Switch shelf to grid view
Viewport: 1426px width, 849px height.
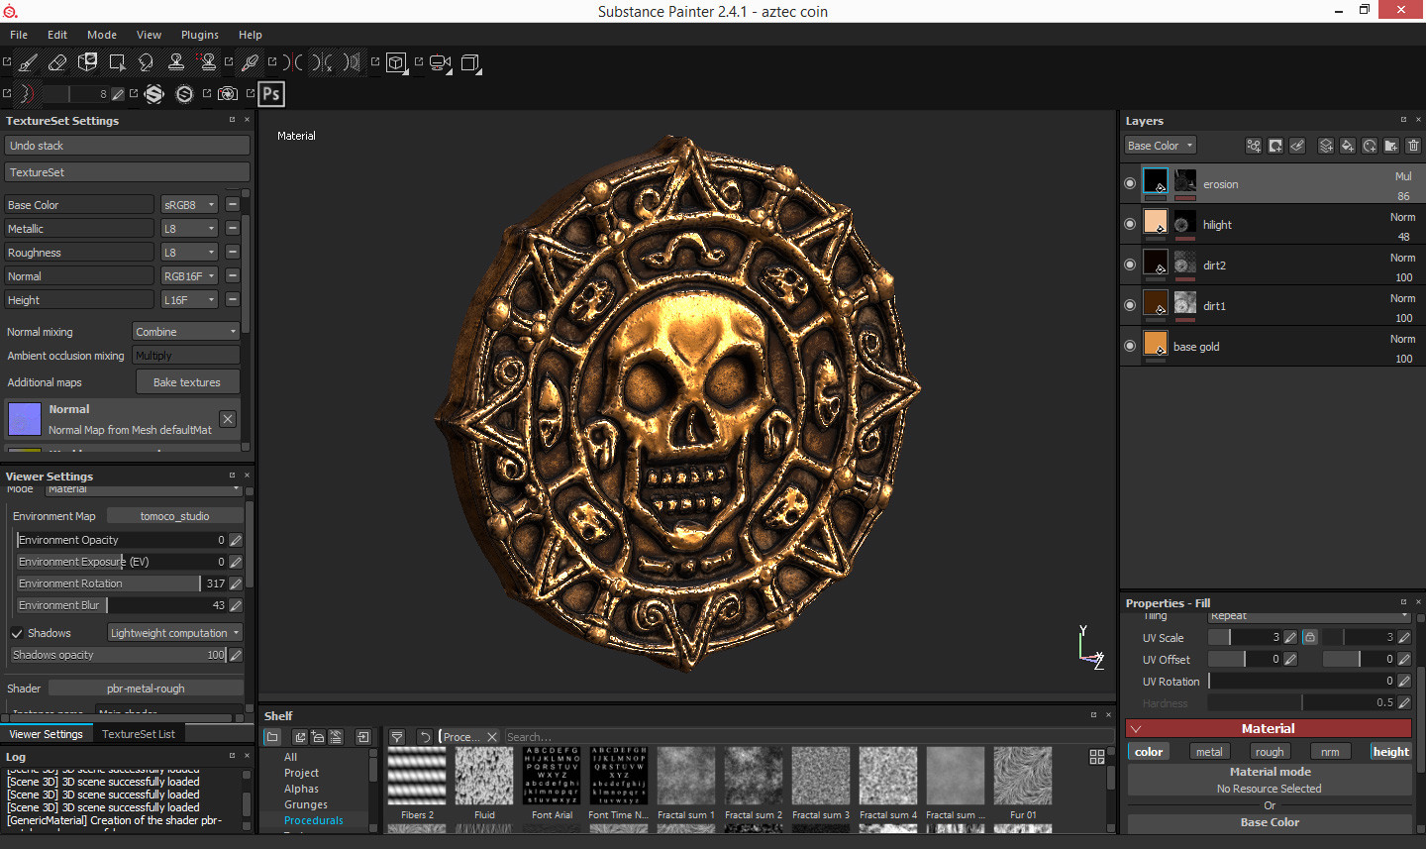1097,757
